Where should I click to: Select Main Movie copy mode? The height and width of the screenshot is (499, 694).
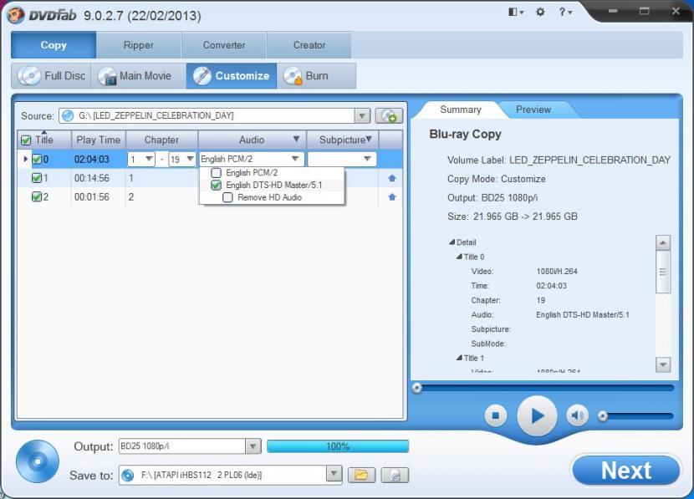click(x=138, y=76)
